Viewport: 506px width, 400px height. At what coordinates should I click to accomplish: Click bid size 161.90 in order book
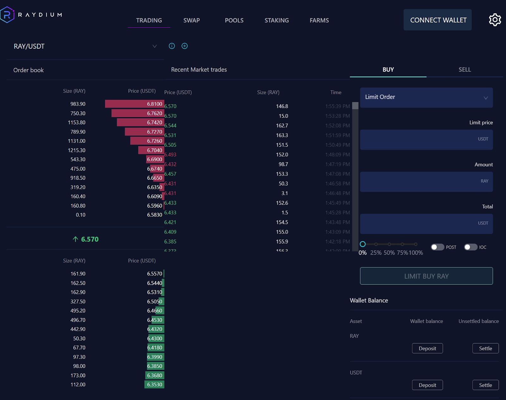[78, 274]
